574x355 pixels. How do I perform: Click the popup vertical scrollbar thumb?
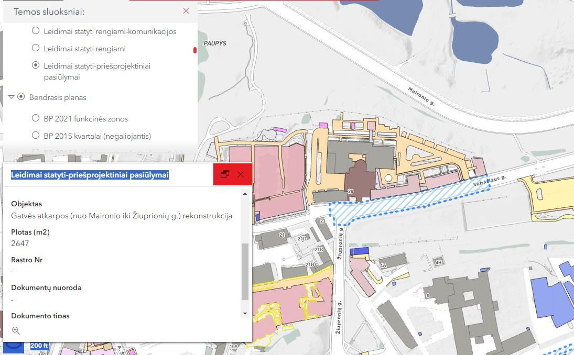[x=245, y=271]
